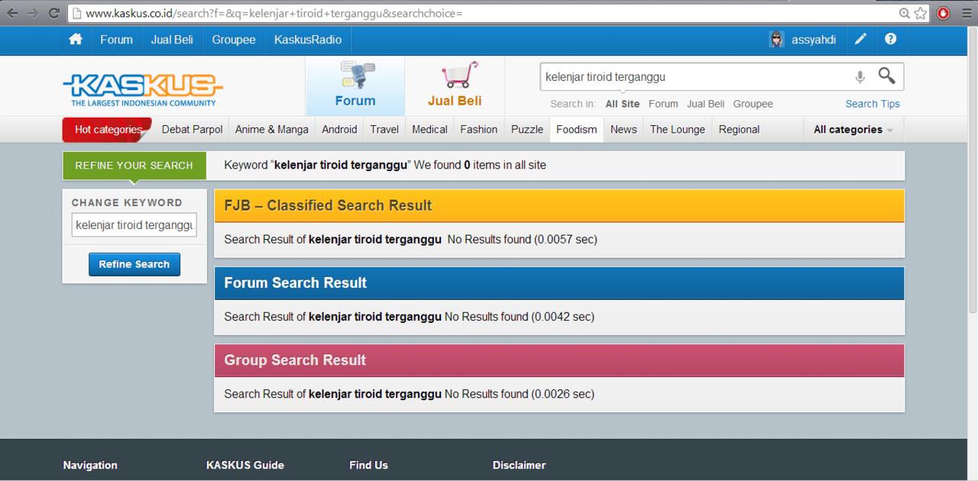Click the 'No Results found (0.0026 sec)' text
The image size is (978, 481).
[520, 394]
